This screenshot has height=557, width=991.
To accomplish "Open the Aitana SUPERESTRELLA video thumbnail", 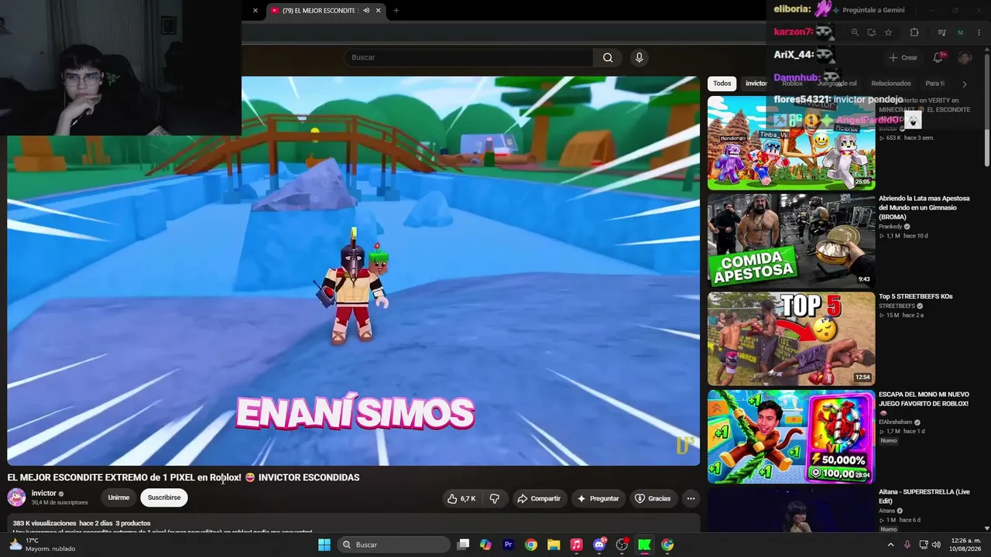I will 791,510.
